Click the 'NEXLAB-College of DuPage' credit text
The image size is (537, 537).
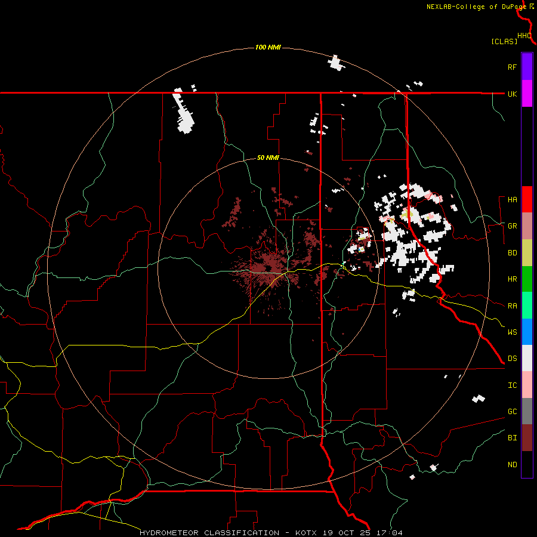click(476, 7)
